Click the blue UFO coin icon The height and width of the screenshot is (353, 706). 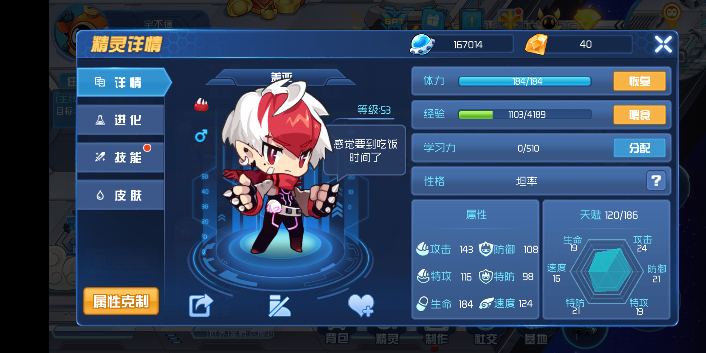[422, 44]
